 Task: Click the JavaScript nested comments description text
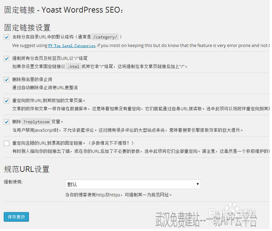pos(128,130)
